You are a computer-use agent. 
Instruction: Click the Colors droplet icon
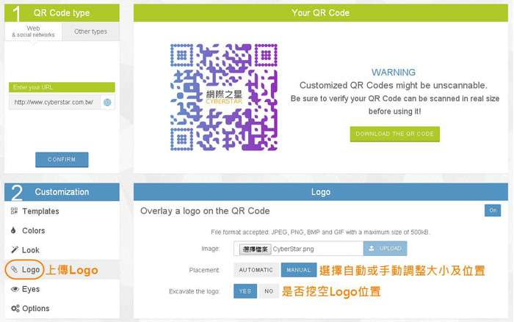click(13, 230)
